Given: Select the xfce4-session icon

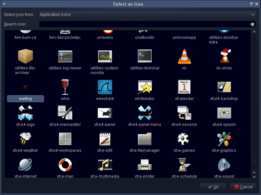Looking at the screenshot, I should click(184, 113).
